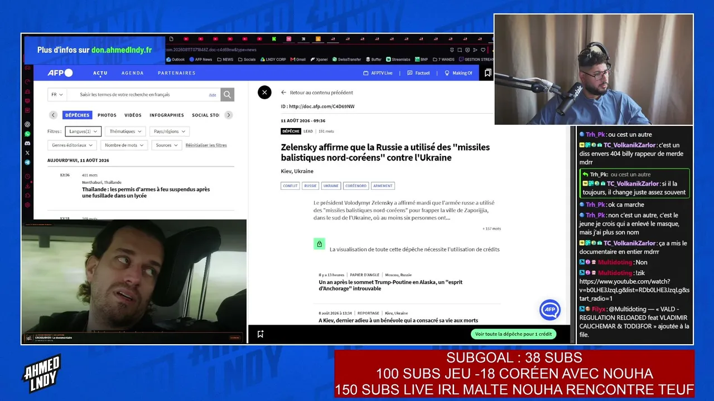
Task: Select the DÉPÊCHES tab
Action: 77,115
